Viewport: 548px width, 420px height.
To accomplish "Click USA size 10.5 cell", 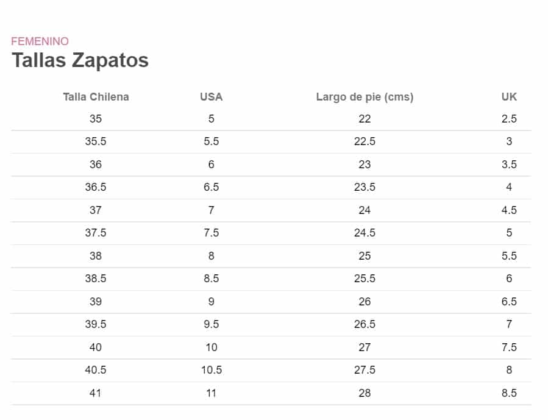I will click(211, 370).
